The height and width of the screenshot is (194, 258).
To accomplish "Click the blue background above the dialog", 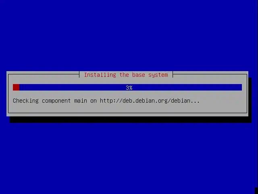I will (x=129, y=36).
